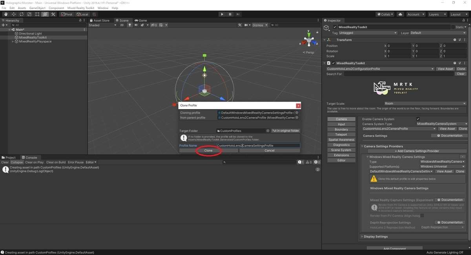Image resolution: width=471 pixels, height=255 pixels.
Task: Select the Scale tool
Action: coord(29,14)
